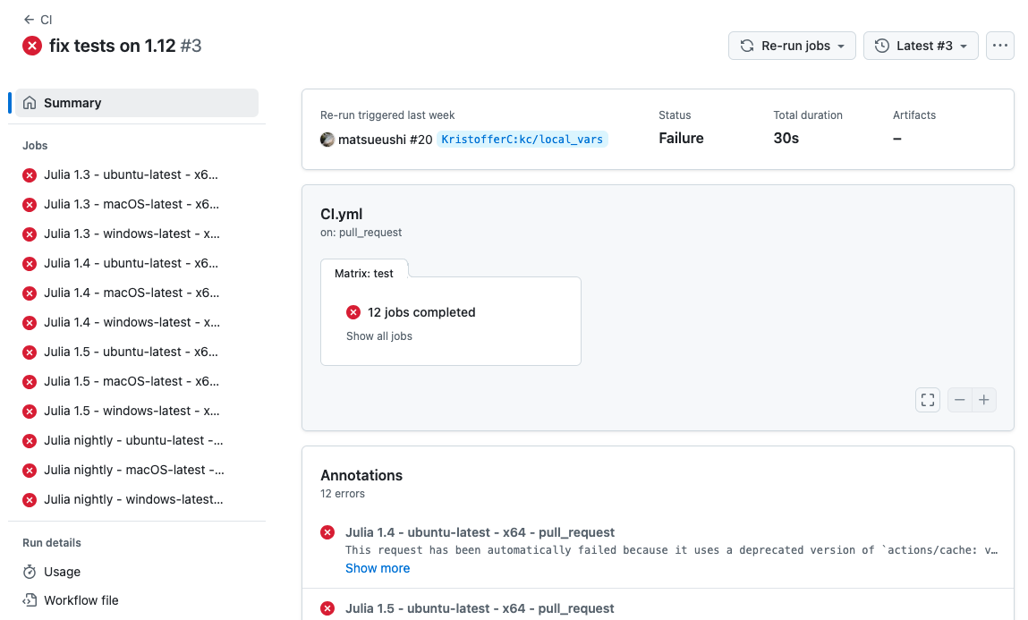Open Julia 1.3 - ubuntu-latest job
Screen dimensions: 1028x620
pos(131,175)
